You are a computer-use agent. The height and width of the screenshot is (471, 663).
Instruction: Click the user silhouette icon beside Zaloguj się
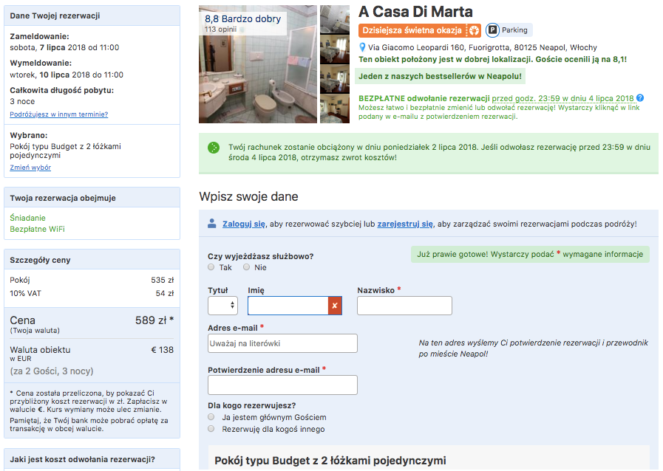tap(212, 224)
